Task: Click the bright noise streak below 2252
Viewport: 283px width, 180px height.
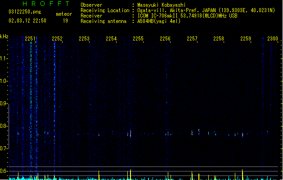Action: 54,107
